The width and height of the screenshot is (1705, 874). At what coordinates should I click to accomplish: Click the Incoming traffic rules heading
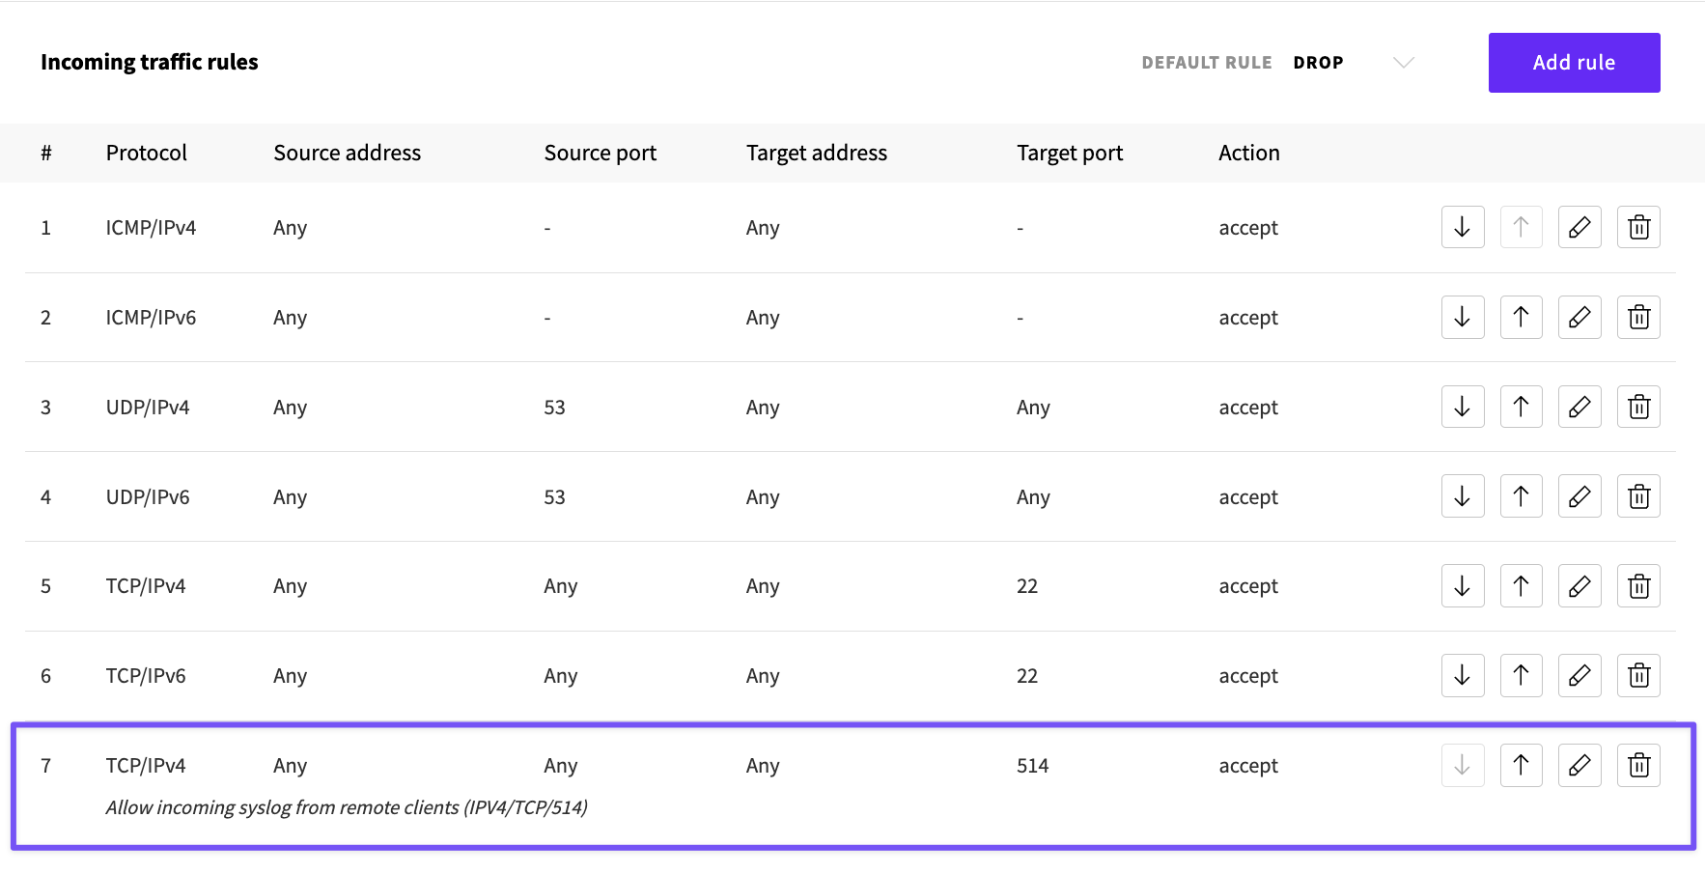(150, 62)
